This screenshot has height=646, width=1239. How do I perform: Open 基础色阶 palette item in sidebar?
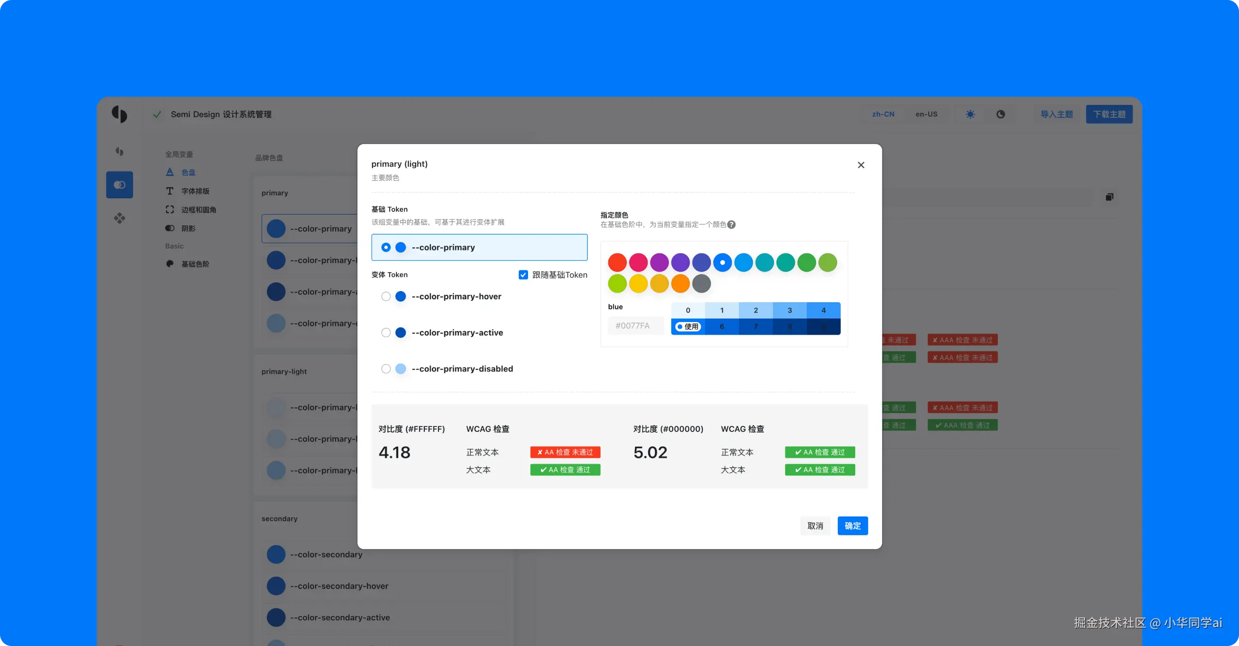click(x=195, y=264)
